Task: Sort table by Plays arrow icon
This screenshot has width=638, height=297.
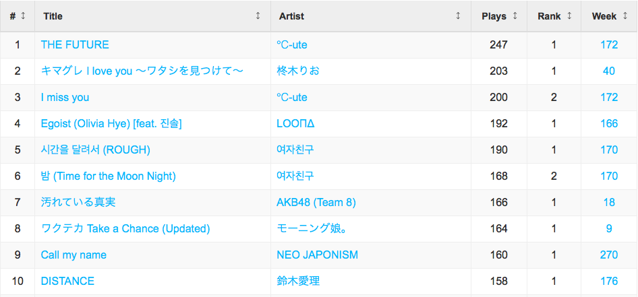Action: tap(515, 16)
